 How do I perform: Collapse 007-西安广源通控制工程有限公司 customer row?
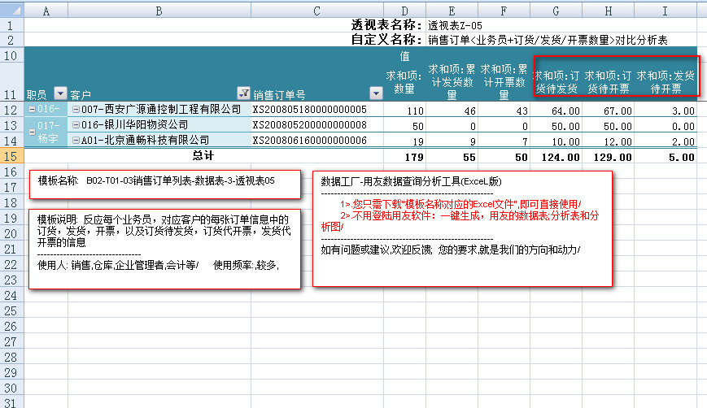tap(76, 110)
